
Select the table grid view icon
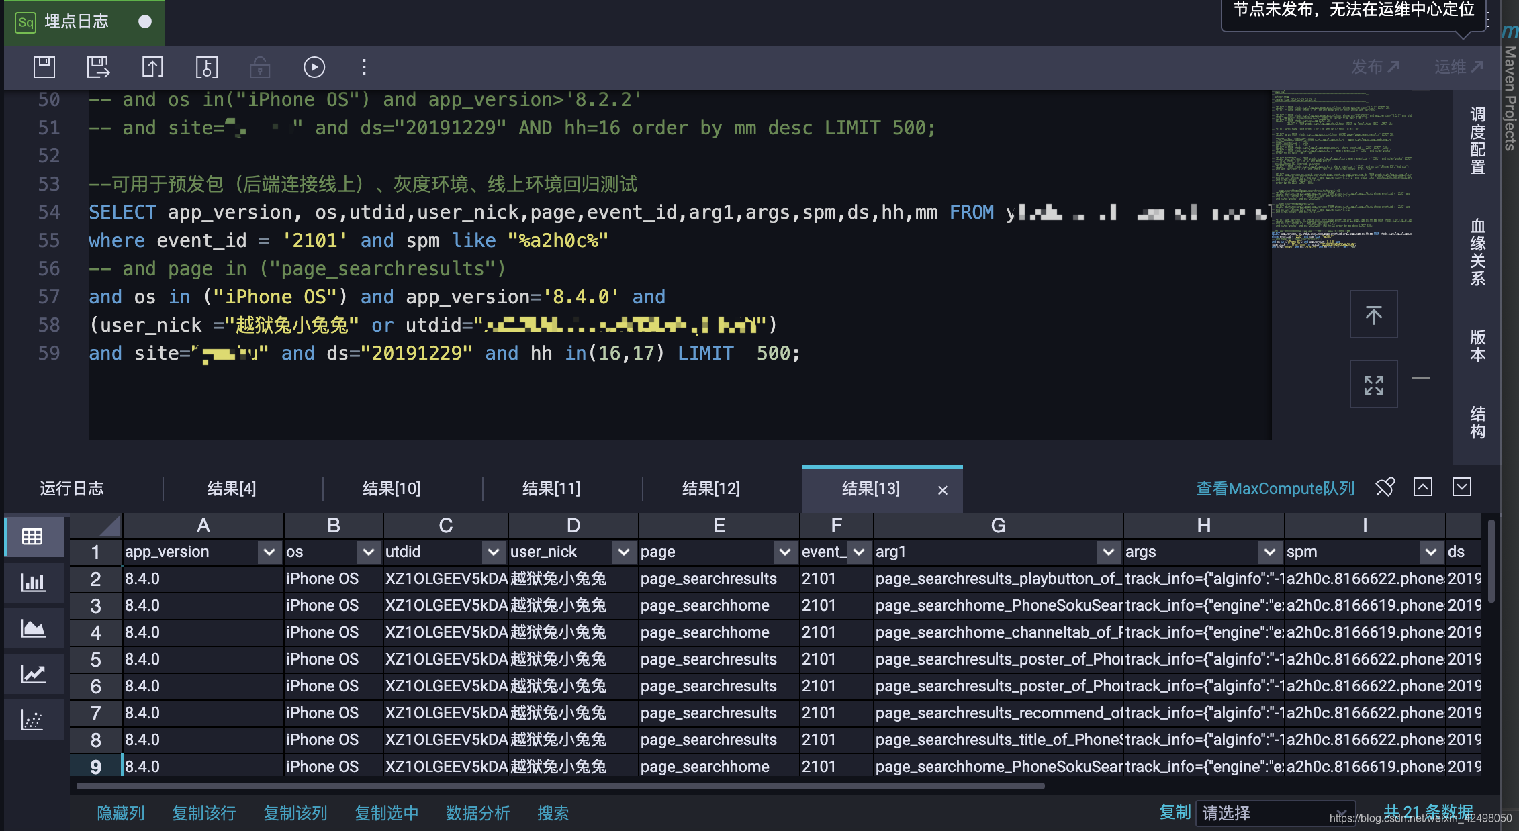coord(33,536)
